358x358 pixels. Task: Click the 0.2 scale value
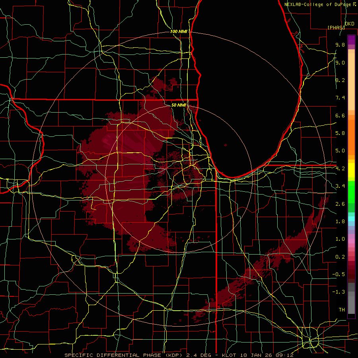[x=340, y=257]
